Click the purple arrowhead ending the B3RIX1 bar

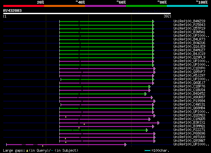tap(159, 123)
